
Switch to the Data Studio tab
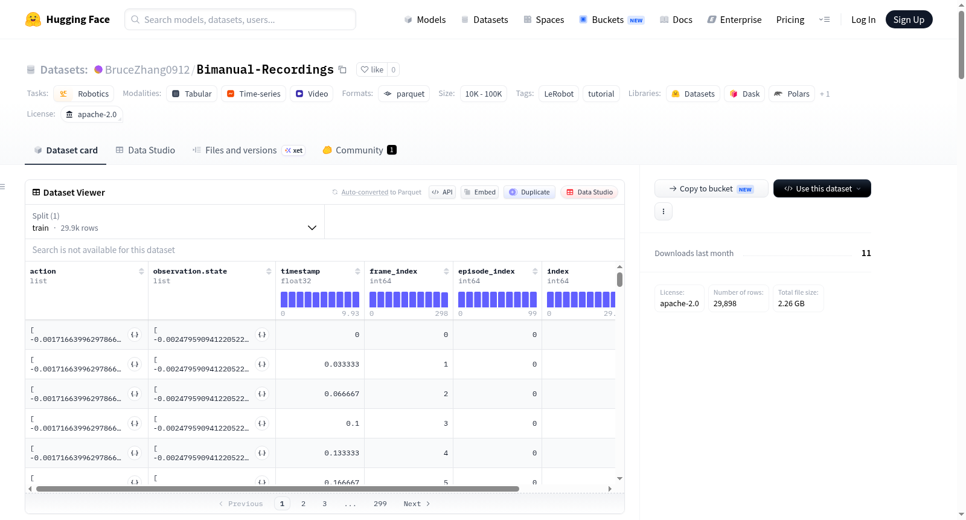pyautogui.click(x=146, y=150)
